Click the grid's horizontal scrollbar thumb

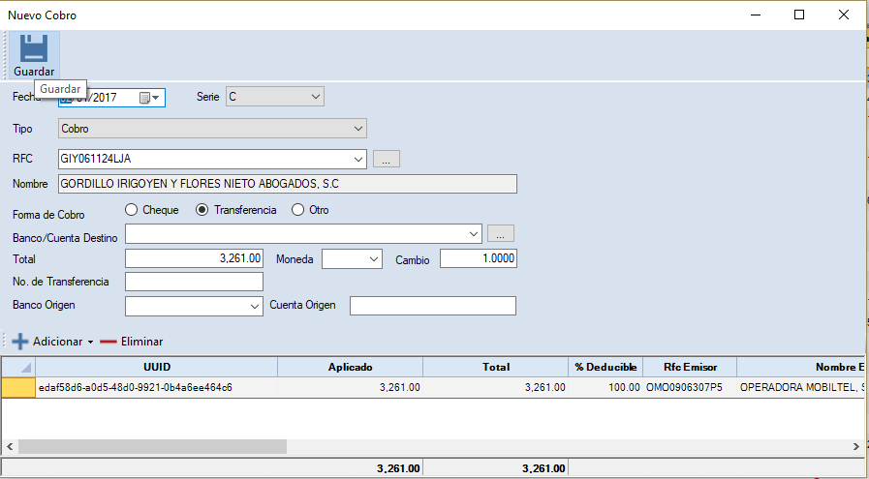pyautogui.click(x=152, y=446)
